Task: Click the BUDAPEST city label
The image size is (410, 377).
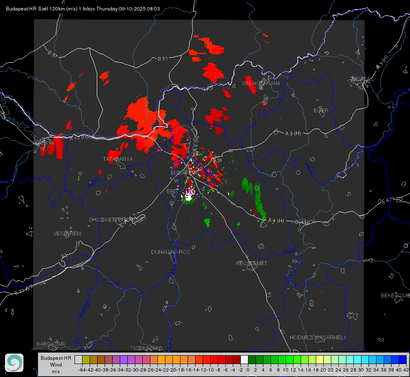Action: pos(185,173)
